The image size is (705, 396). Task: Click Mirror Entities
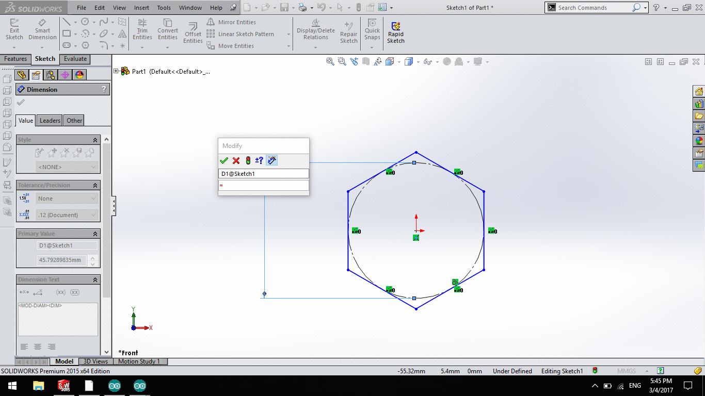(231, 22)
